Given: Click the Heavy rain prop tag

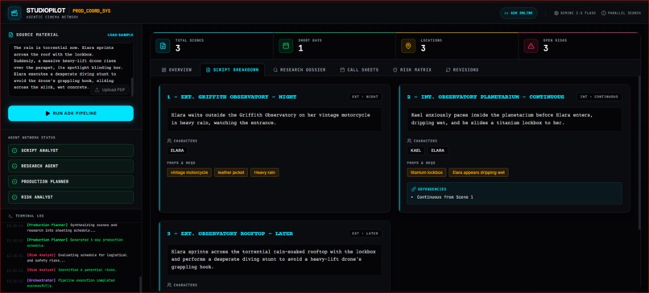Looking at the screenshot, I should [x=264, y=172].
